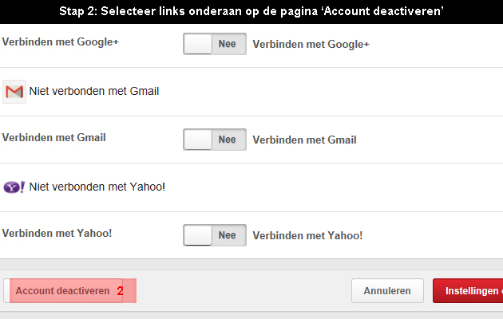Click the left Verbinden met Yahoo! label
This screenshot has width=503, height=319.
coord(57,234)
